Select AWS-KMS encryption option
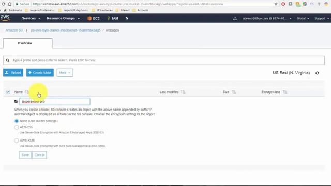Screen dimensions: 331x186 [17, 141]
